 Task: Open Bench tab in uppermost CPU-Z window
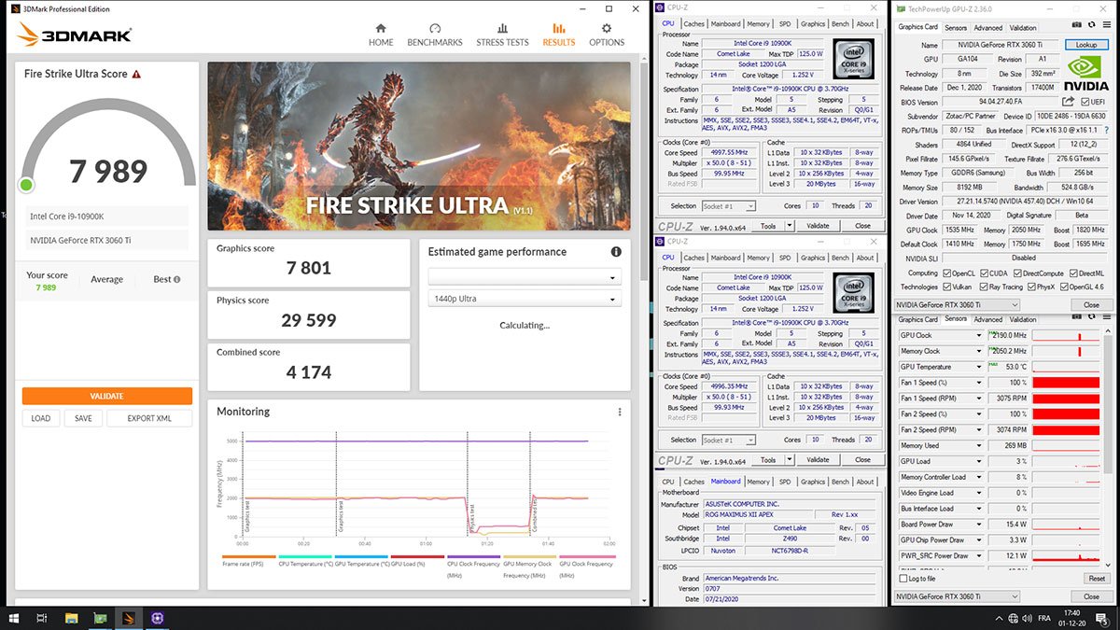tap(840, 24)
